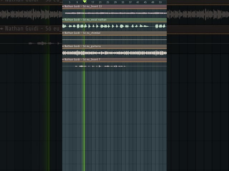Open clip menu arrow for vocal nathan clip
The image size is (229, 171).
click(x=63, y=20)
